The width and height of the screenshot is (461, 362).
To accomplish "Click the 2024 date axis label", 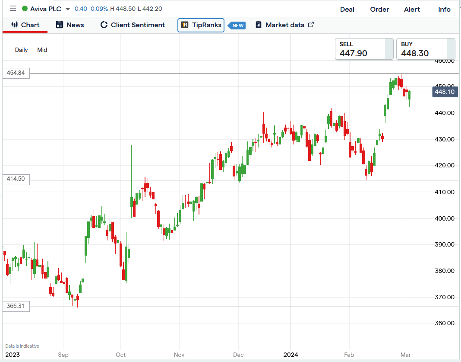I will [290, 355].
